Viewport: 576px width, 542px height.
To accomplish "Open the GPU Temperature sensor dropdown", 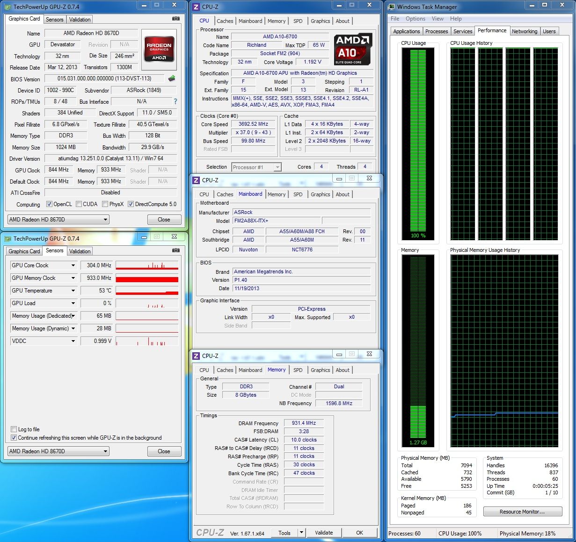I will click(x=73, y=291).
